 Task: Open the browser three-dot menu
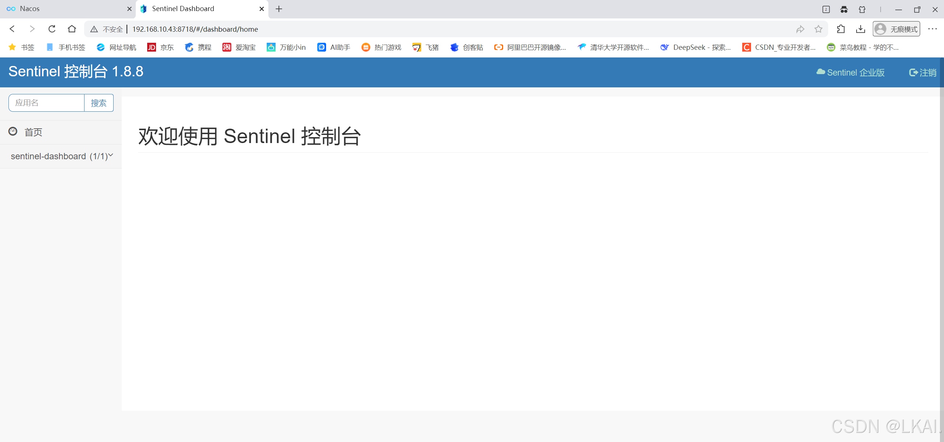click(x=932, y=29)
